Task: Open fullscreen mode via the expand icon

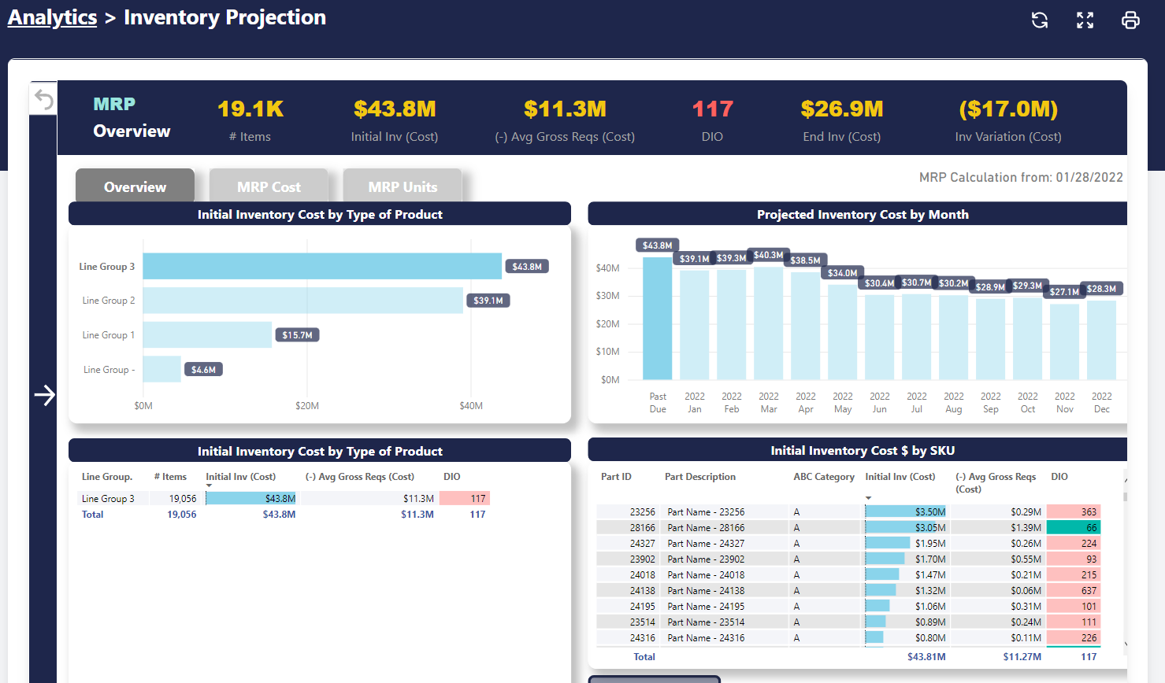Action: 1085,20
